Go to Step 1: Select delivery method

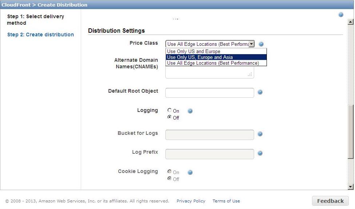[x=36, y=20]
